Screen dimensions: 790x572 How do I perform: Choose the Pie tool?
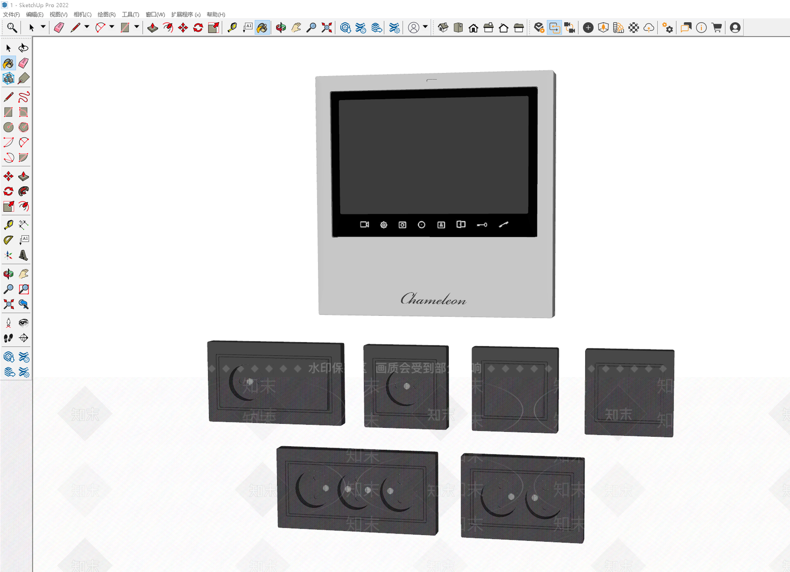(x=23, y=158)
